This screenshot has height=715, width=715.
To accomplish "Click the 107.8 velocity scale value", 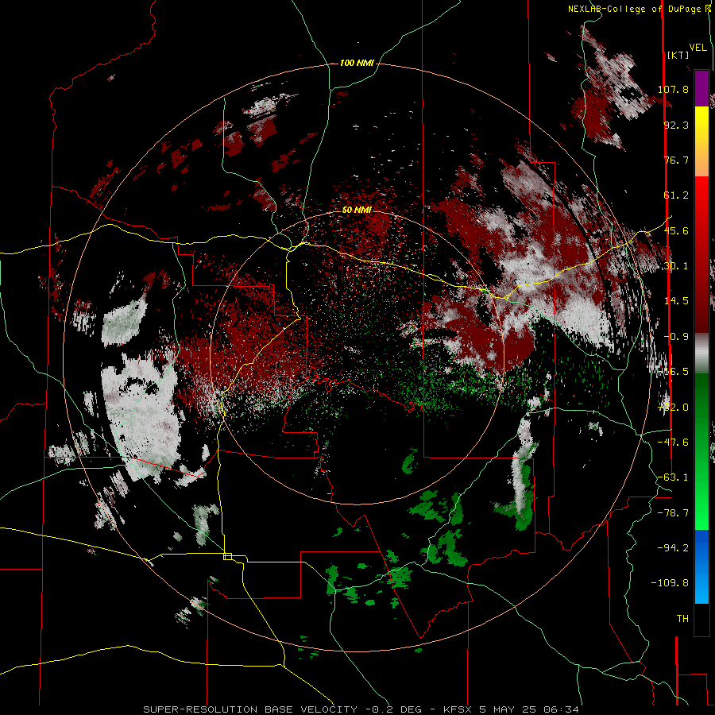I will point(673,89).
